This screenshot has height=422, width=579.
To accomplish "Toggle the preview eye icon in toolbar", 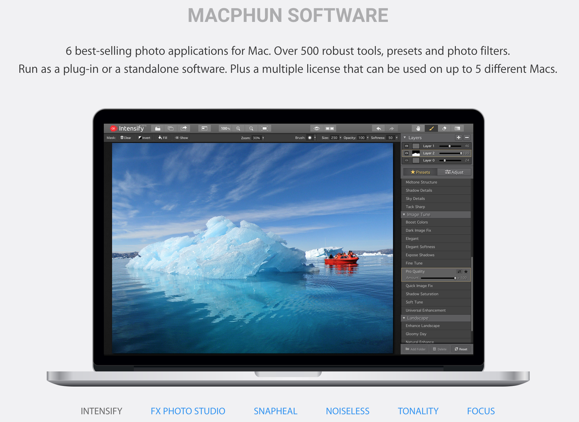I will pos(317,128).
